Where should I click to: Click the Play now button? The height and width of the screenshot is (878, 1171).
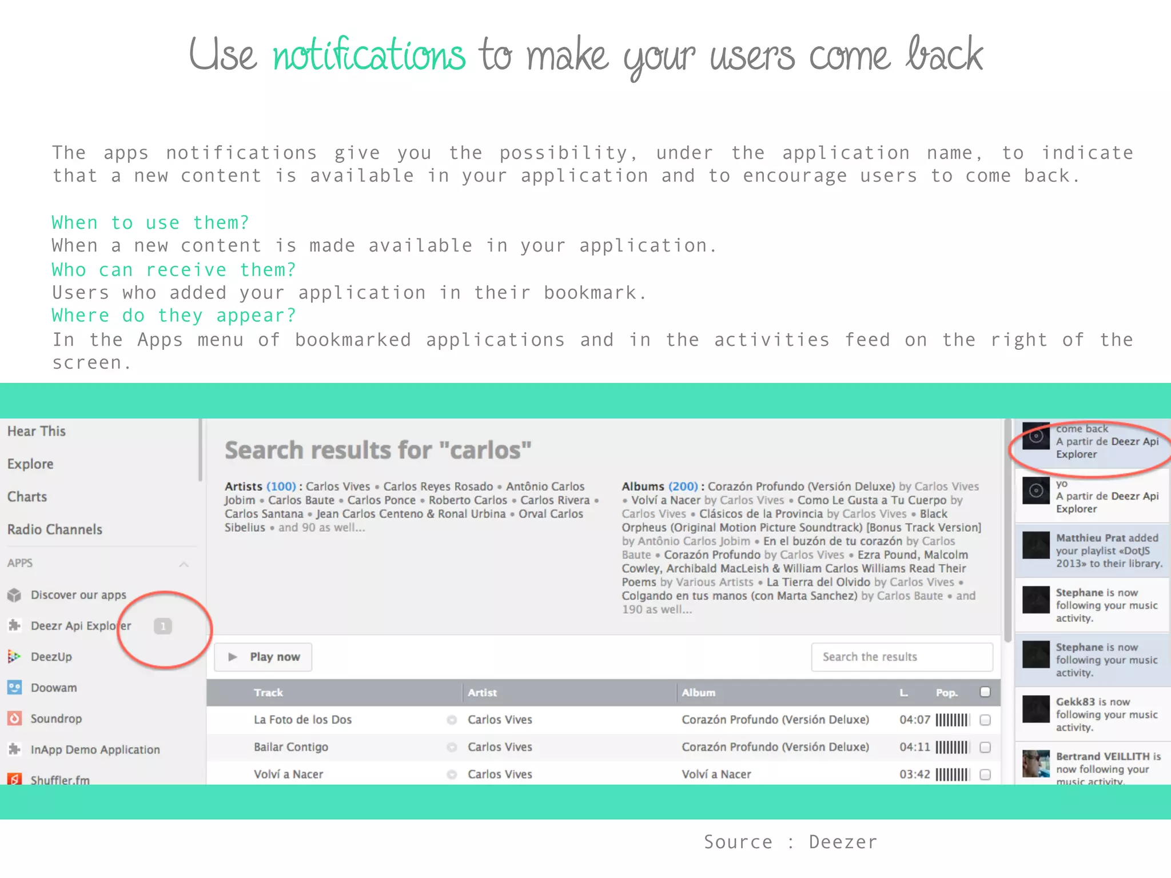pyautogui.click(x=263, y=657)
